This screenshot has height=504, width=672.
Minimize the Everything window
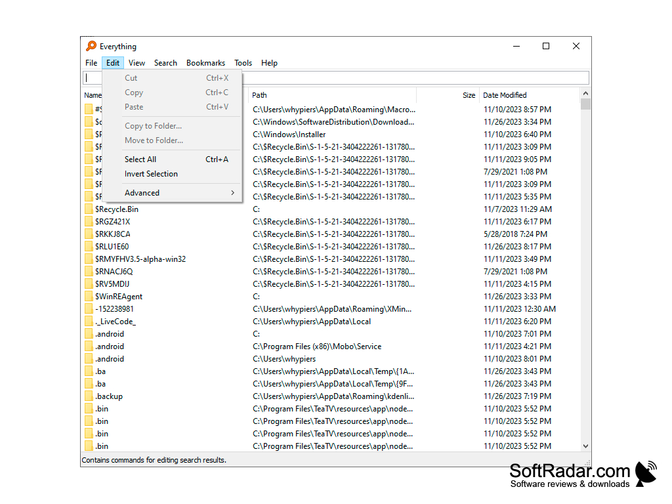[x=516, y=46]
